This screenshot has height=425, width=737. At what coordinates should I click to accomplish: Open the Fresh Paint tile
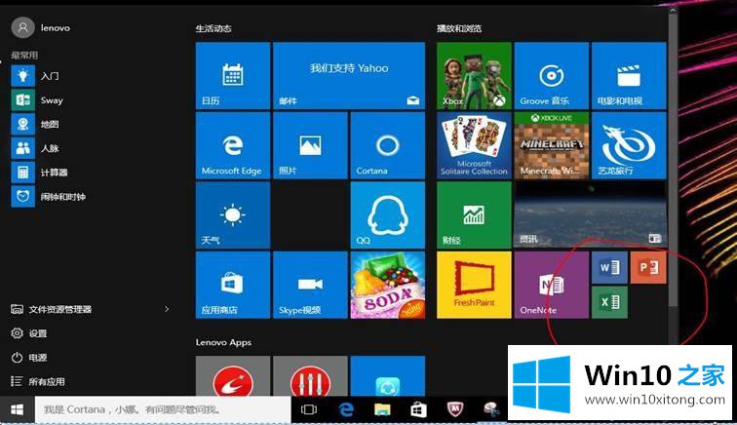[x=474, y=285]
